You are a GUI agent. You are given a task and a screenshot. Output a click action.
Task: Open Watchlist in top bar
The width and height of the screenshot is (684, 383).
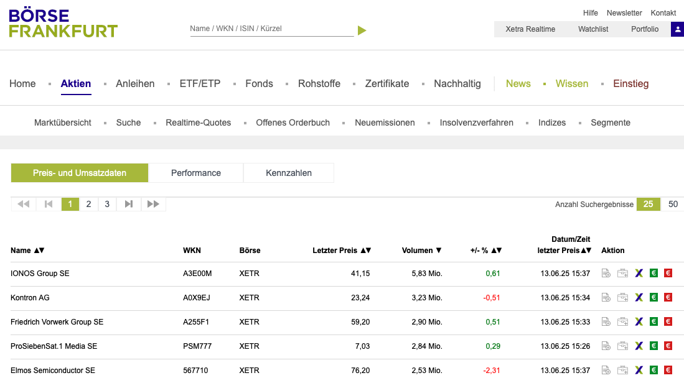click(593, 29)
